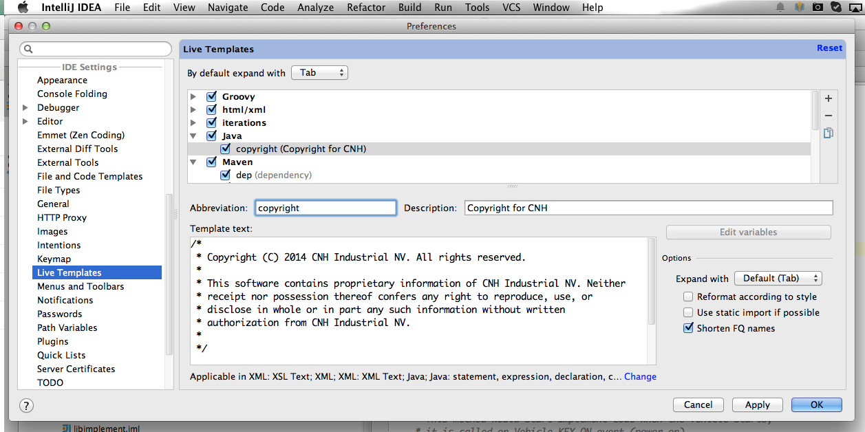Add a new live template with plus icon
The image size is (865, 432).
click(829, 98)
